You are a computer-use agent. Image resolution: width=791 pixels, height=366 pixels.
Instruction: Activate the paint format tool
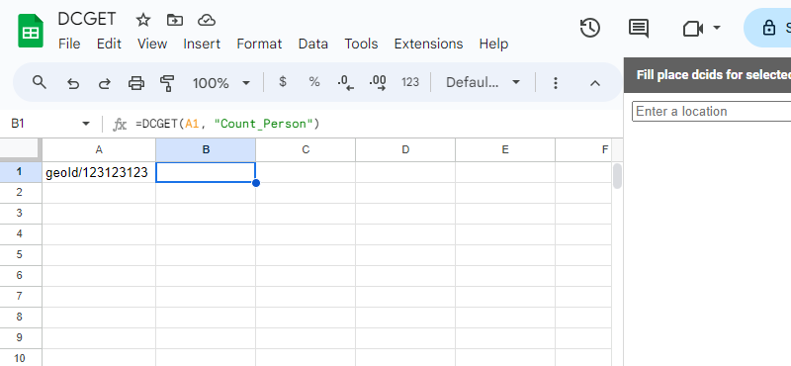tap(167, 83)
